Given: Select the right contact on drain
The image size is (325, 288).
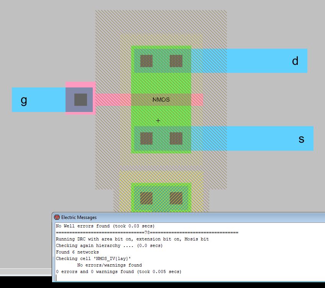Looking at the screenshot, I should [x=176, y=61].
